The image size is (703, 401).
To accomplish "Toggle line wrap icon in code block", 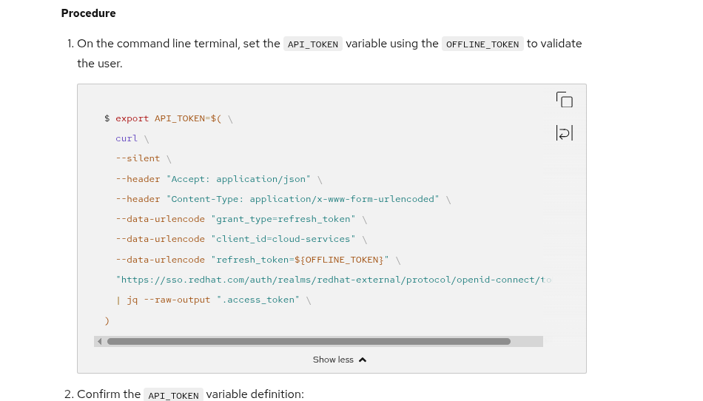I will [564, 133].
